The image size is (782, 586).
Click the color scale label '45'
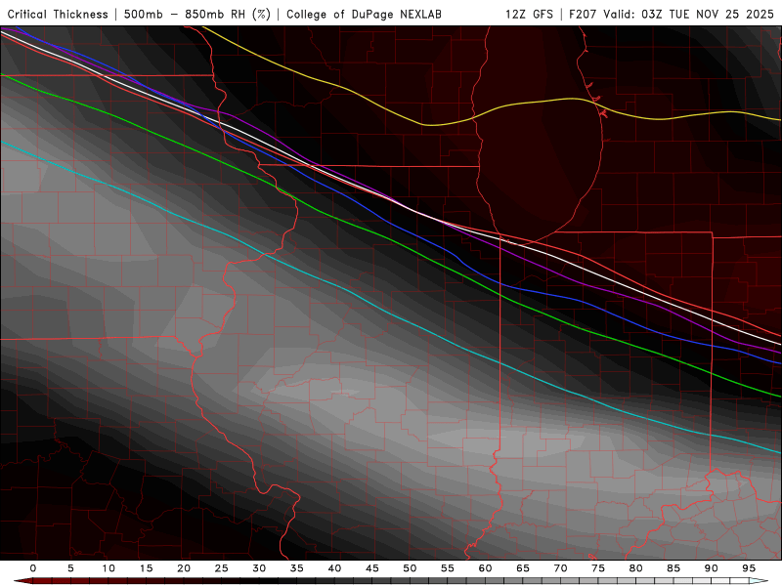point(372,568)
